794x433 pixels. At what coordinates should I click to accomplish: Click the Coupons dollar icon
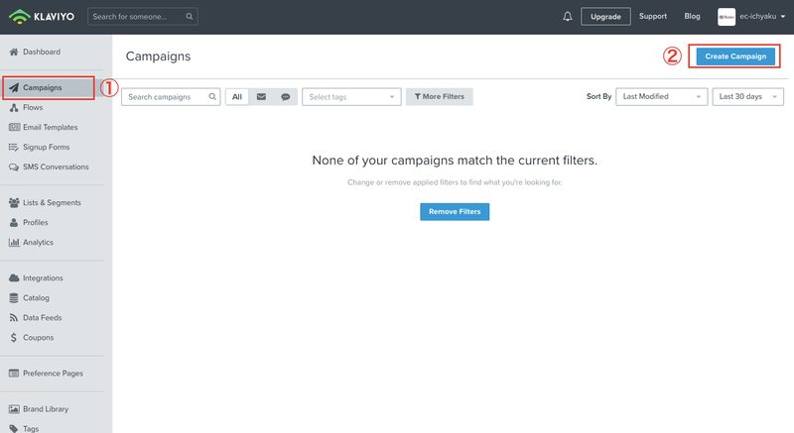point(14,338)
